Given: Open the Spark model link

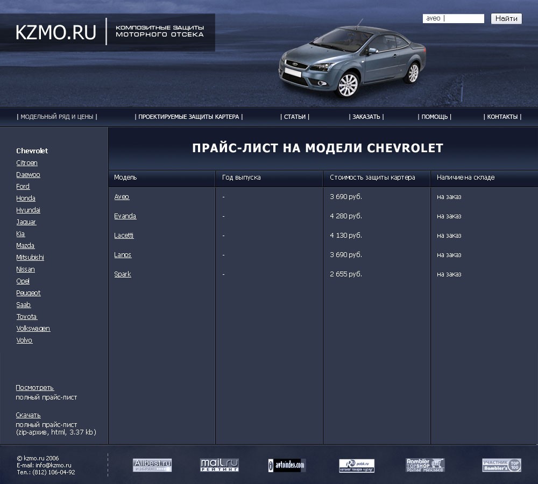Looking at the screenshot, I should click(x=123, y=274).
